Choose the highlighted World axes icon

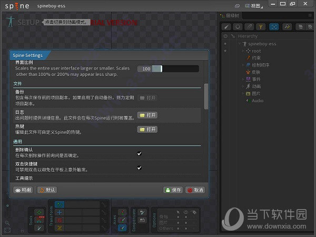122,228
